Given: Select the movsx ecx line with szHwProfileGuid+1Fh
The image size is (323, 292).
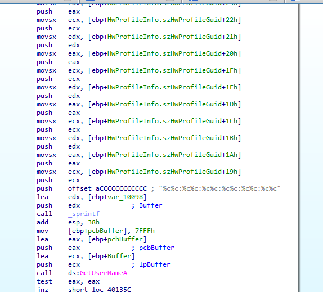Looking at the screenshot, I should tap(139, 71).
